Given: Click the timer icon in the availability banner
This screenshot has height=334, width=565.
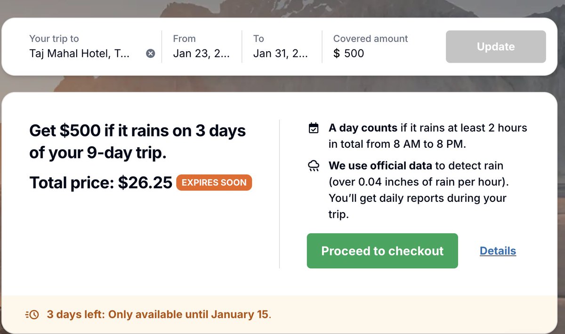Looking at the screenshot, I should point(32,314).
